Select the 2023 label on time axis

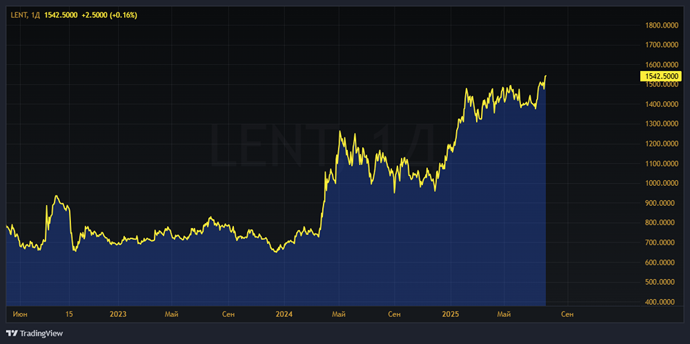click(x=118, y=314)
